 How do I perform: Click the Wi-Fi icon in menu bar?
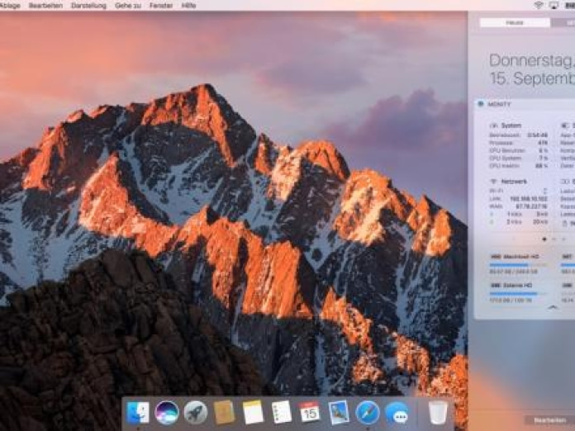point(539,5)
